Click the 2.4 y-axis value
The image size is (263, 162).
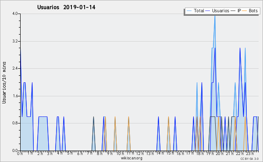(x=15, y=68)
